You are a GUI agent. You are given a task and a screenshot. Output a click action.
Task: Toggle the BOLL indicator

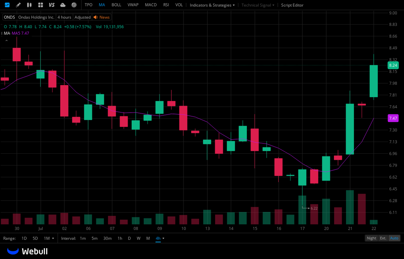pyautogui.click(x=116, y=5)
